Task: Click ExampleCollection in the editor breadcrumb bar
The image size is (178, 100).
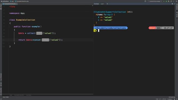Action: 19,95
